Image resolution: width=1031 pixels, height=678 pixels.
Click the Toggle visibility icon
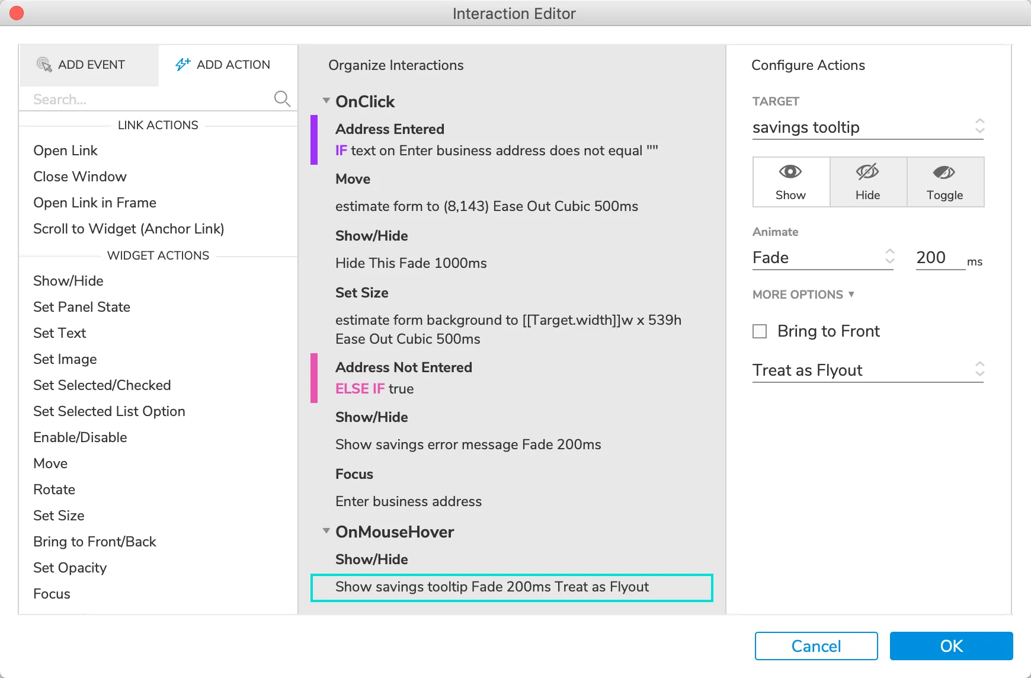tap(944, 172)
